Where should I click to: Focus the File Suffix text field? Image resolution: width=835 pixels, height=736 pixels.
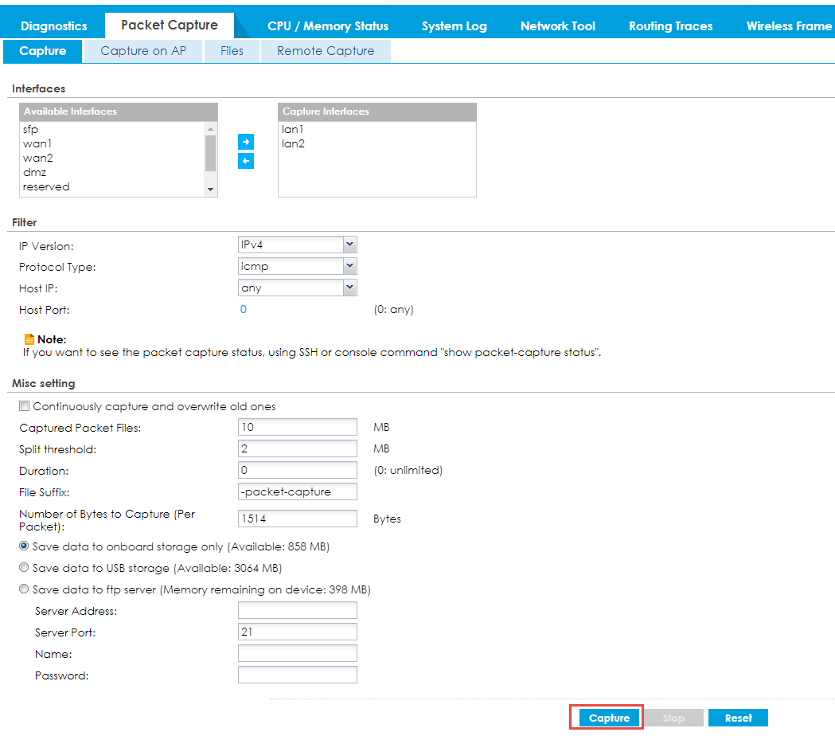point(297,491)
